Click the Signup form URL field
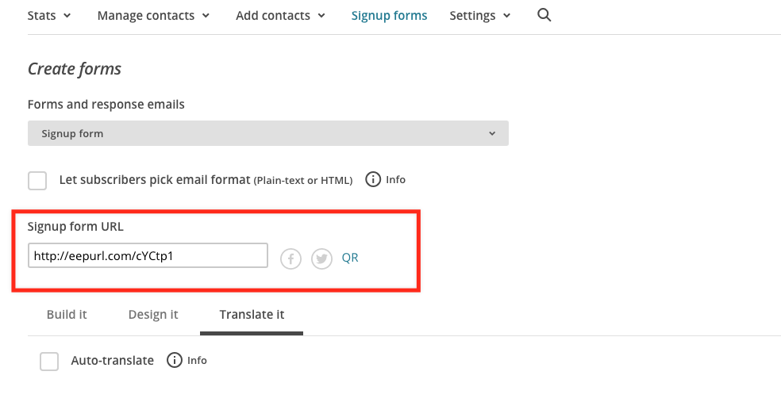The width and height of the screenshot is (781, 402). [148, 255]
